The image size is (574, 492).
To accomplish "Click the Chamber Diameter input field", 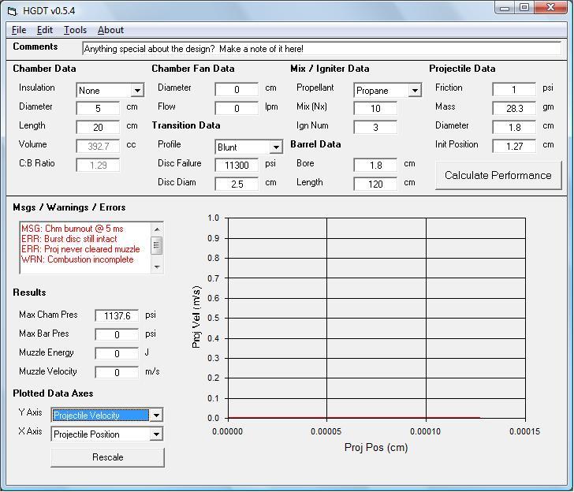I will 98,108.
